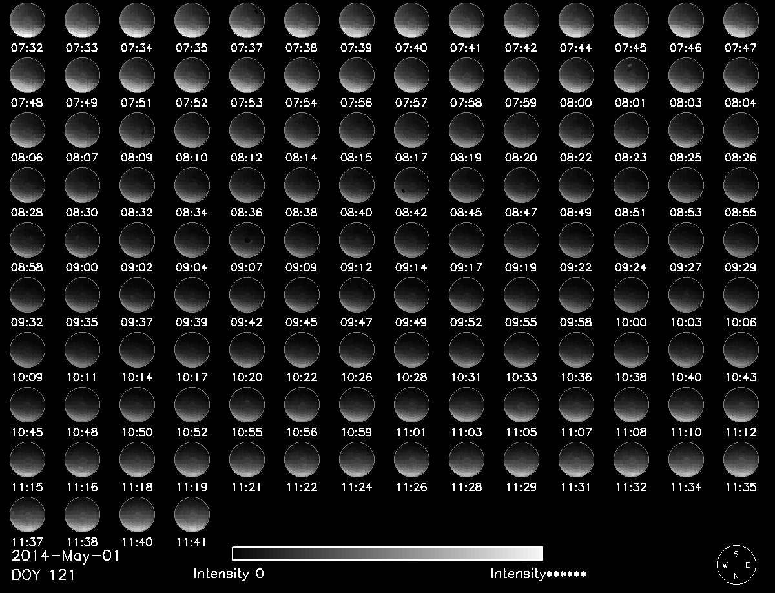
Task: Click the 11:37 disk thumbnail
Action: [x=27, y=515]
